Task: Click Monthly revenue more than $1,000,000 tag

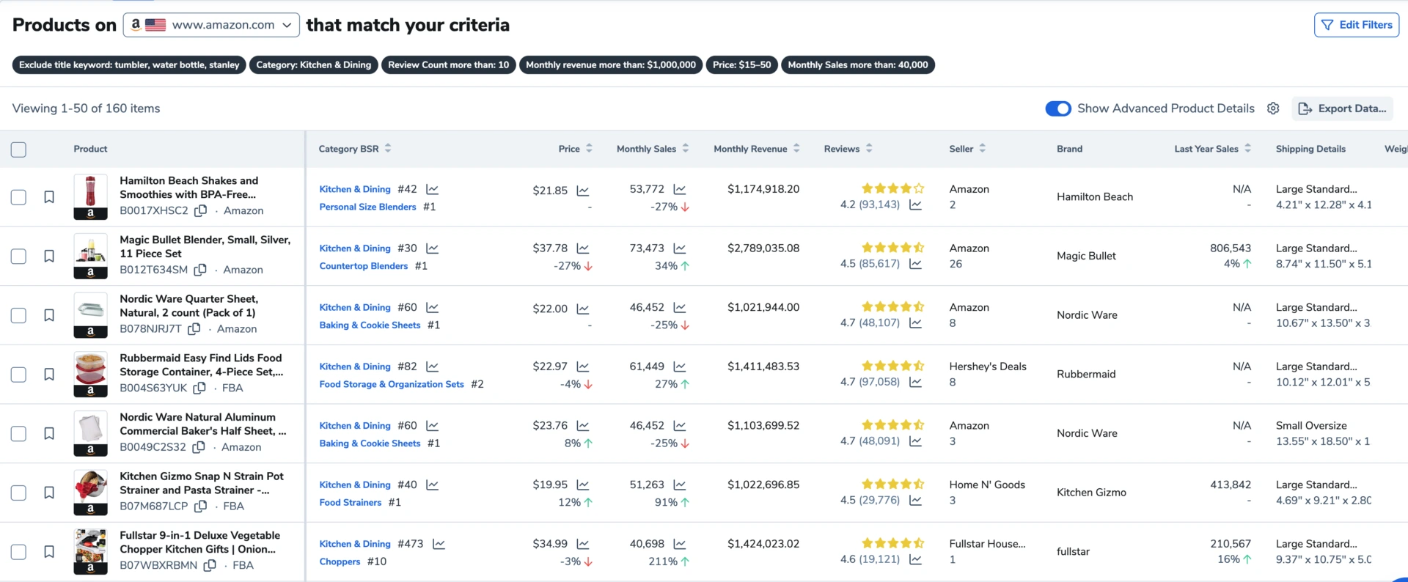Action: 611,65
